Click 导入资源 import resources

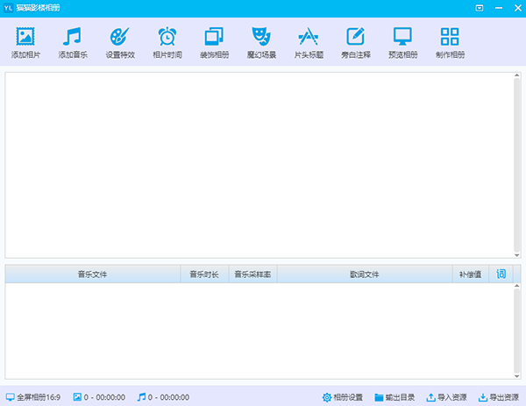446,397
